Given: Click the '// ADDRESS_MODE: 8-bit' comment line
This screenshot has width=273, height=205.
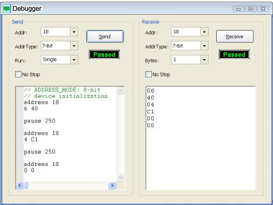Looking at the screenshot, I should pos(62,90).
